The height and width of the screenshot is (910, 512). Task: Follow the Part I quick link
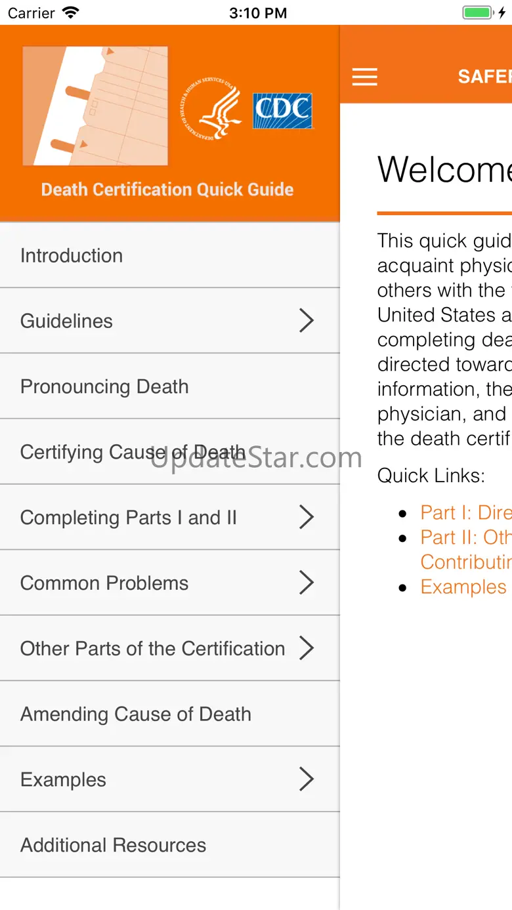click(465, 512)
